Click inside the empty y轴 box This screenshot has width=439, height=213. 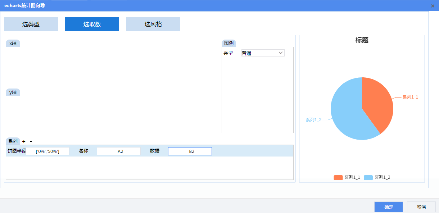pos(113,114)
